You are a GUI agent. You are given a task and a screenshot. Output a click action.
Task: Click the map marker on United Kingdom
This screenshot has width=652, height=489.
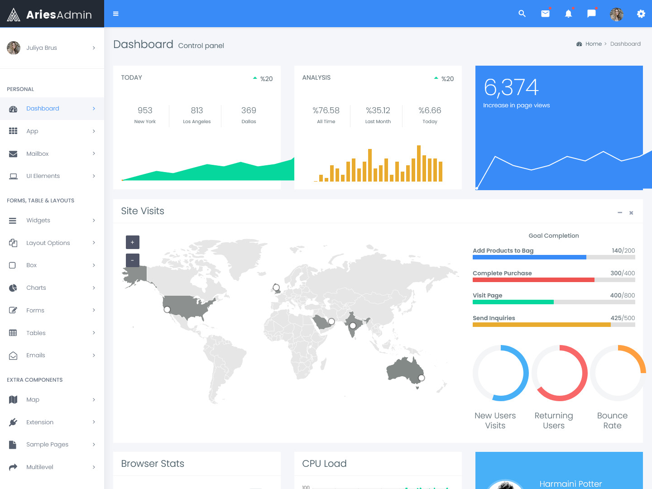pos(276,288)
